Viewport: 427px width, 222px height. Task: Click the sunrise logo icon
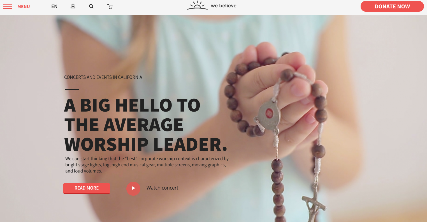pos(197,6)
